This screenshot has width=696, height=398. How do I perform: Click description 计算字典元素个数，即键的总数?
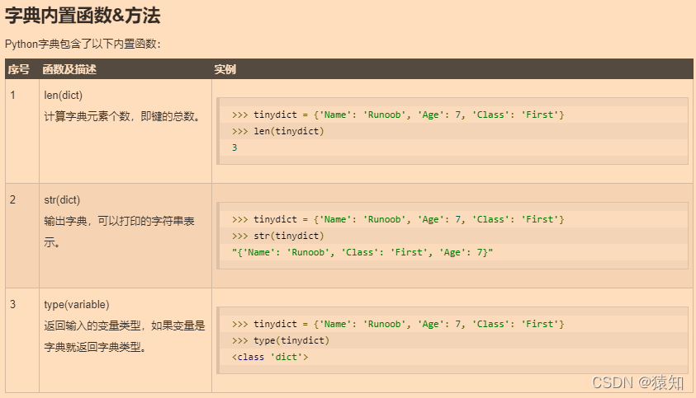122,116
